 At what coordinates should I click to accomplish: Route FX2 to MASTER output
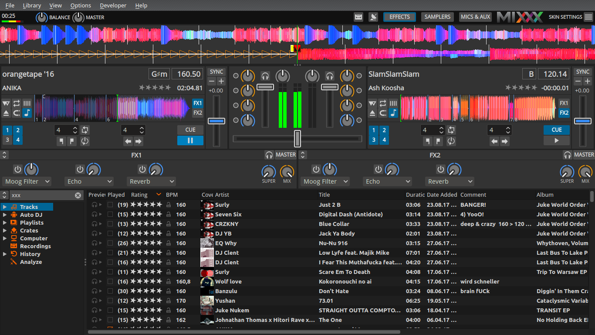pos(584,155)
